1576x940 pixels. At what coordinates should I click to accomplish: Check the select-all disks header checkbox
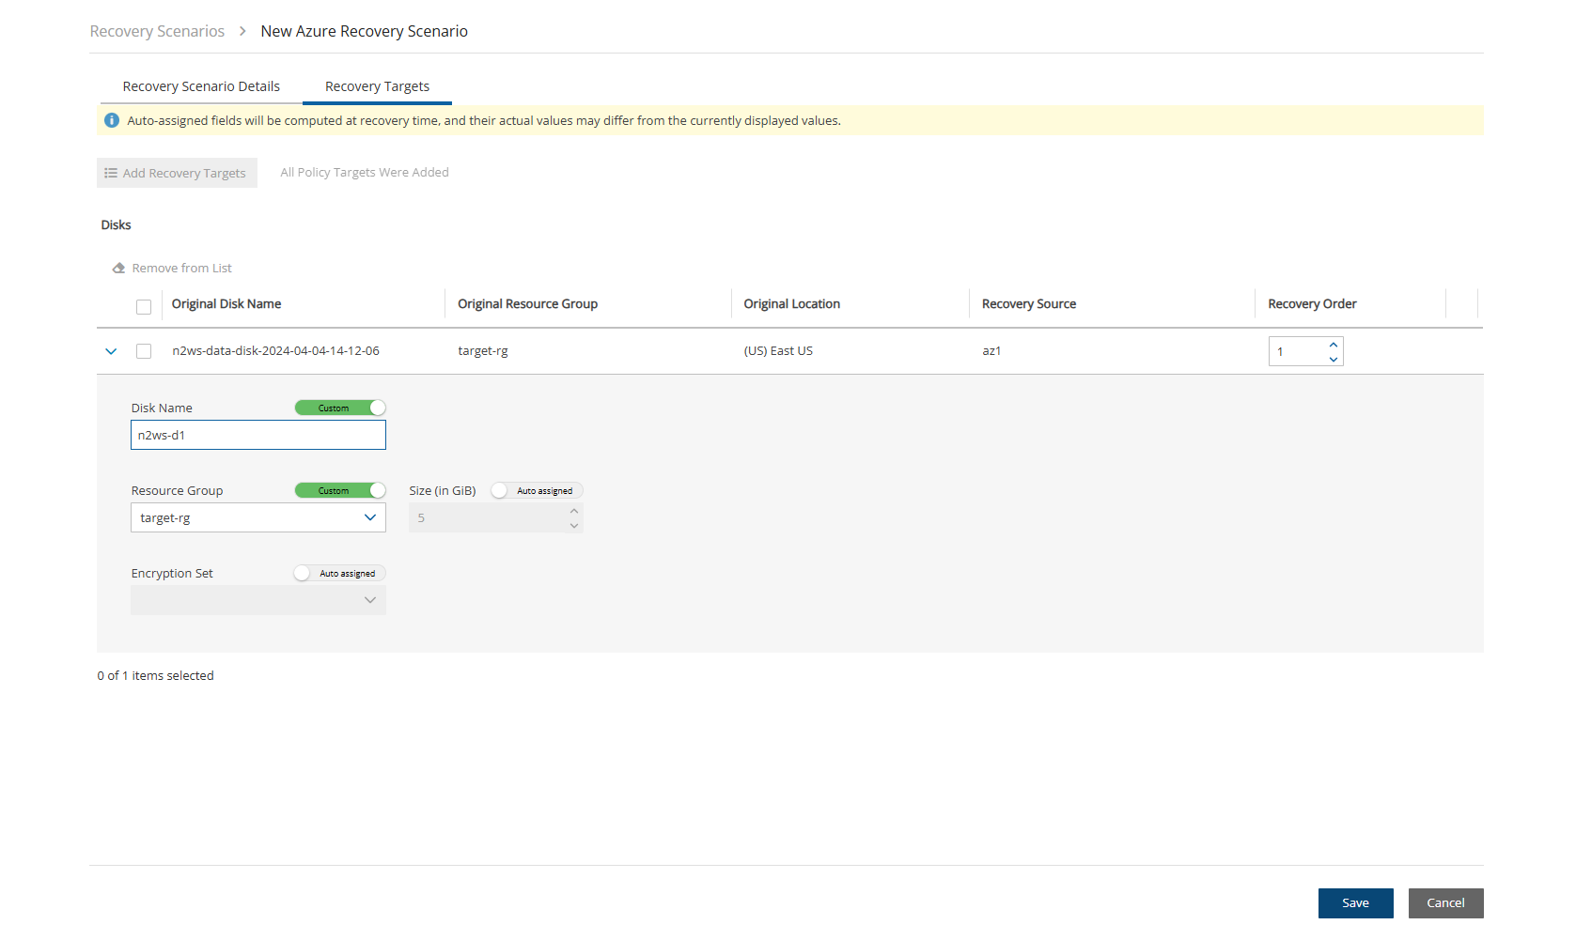coord(144,307)
